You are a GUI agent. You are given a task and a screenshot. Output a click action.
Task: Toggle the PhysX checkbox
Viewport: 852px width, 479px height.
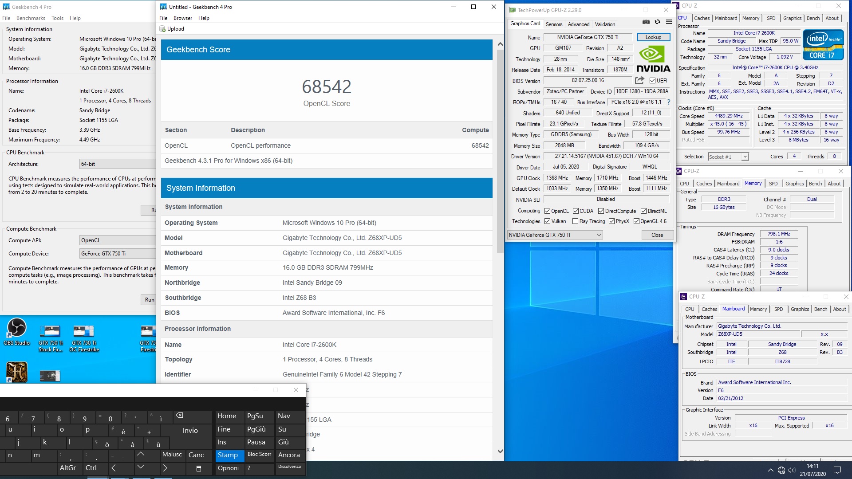pyautogui.click(x=611, y=221)
